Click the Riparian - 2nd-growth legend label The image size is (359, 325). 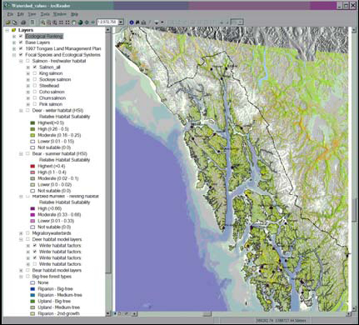(59, 313)
